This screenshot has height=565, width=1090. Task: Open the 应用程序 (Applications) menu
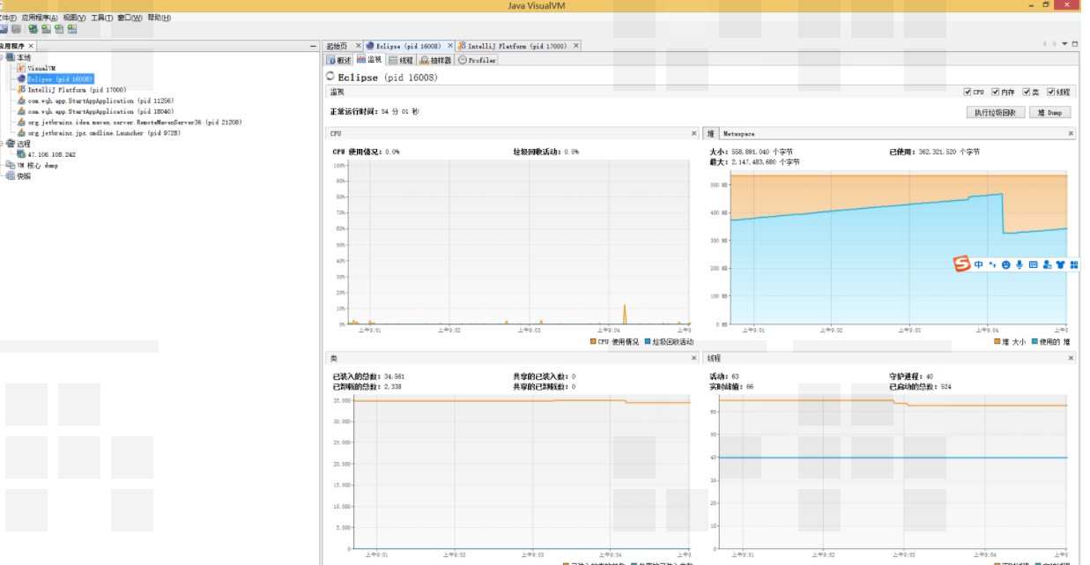click(x=40, y=18)
